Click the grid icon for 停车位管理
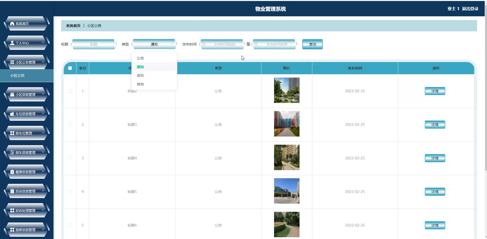 point(12,133)
